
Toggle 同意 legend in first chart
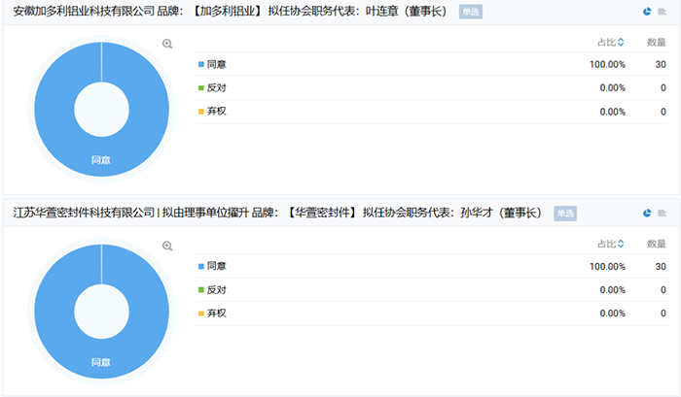point(216,64)
